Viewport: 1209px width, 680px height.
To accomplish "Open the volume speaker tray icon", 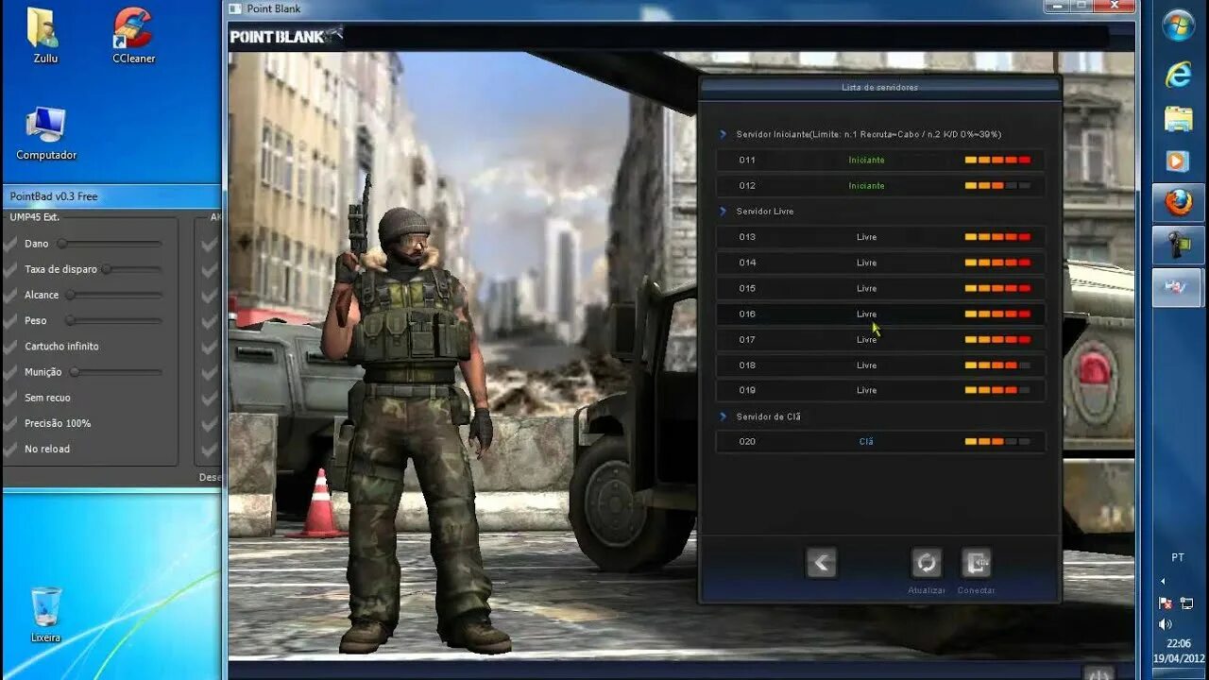I will [x=1165, y=624].
